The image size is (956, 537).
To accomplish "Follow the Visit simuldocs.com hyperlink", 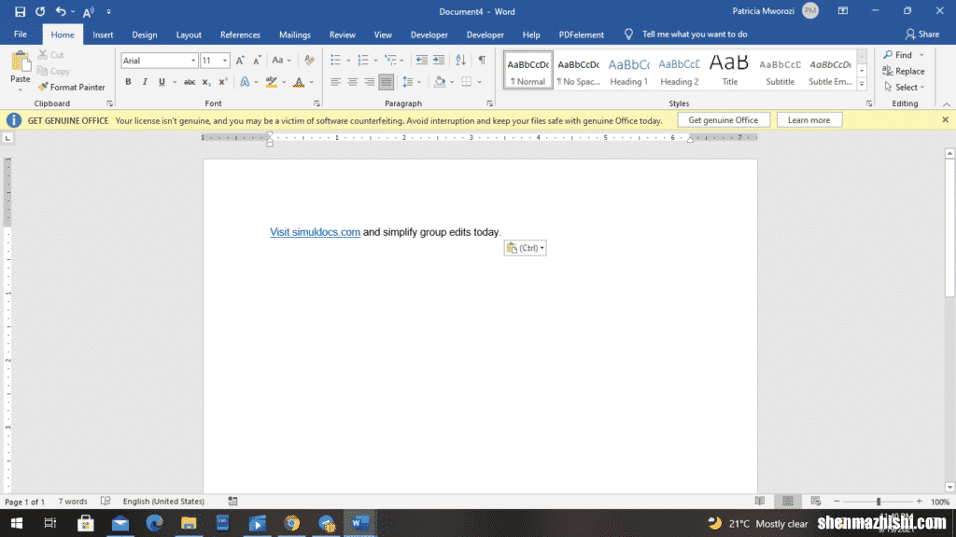I will tap(315, 232).
